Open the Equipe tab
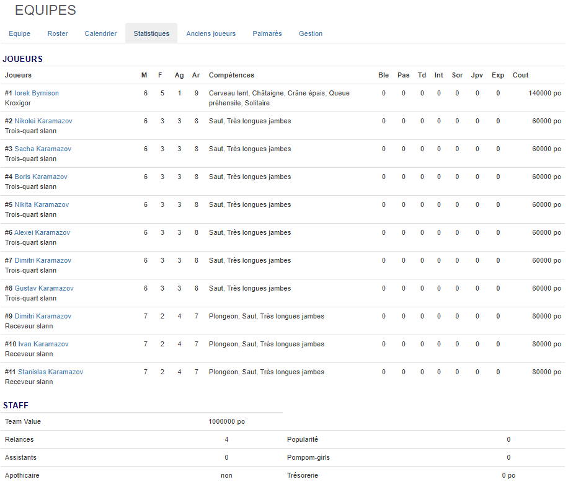The height and width of the screenshot is (487, 568). (x=19, y=33)
